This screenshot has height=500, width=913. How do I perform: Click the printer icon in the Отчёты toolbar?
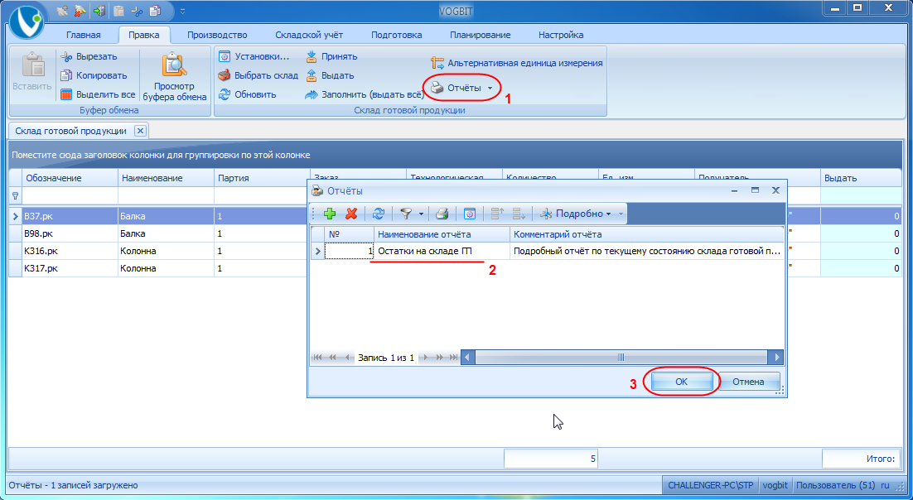(442, 214)
